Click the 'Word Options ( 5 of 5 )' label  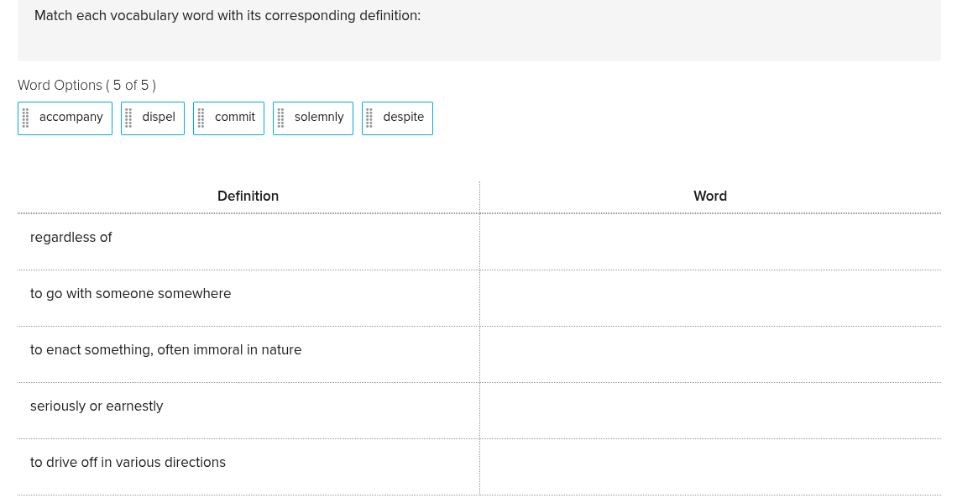[x=86, y=85]
